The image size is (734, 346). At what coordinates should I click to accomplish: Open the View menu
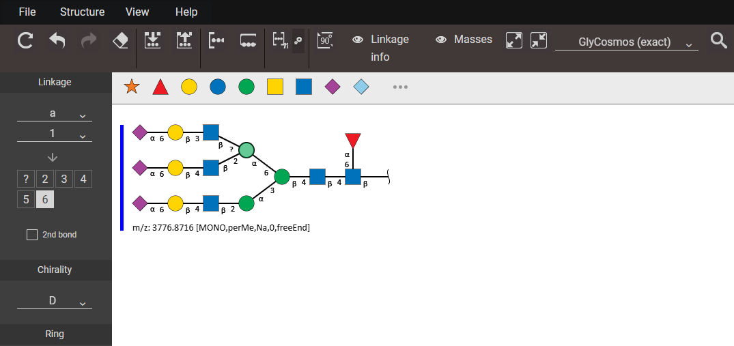(137, 12)
